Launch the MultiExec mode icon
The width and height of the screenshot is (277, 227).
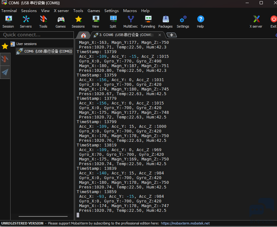tap(130, 21)
